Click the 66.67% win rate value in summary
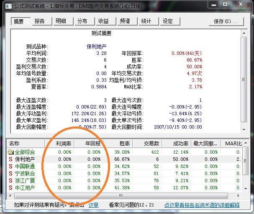Viewport: 254px width, 214px height. 194,60
